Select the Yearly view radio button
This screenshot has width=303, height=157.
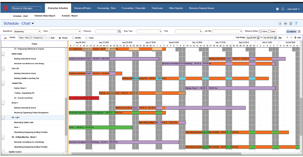point(86,38)
